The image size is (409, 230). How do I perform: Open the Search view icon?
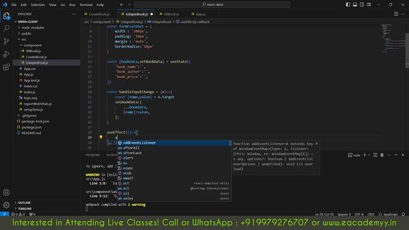click(6, 28)
